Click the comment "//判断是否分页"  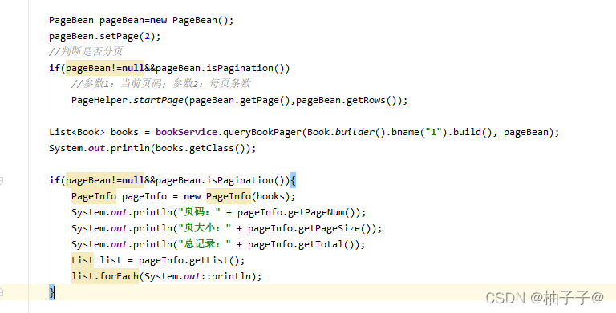pos(86,52)
